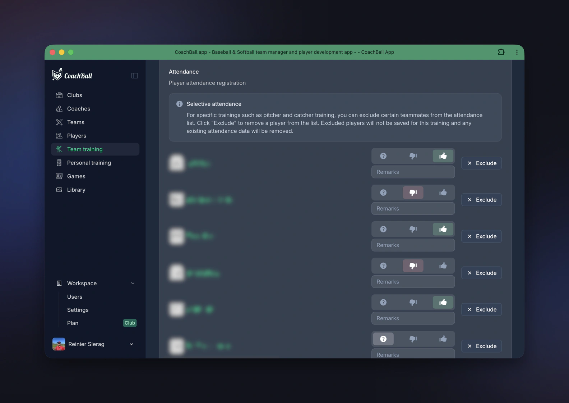Open Settings under Workspace
The image size is (569, 403).
point(78,310)
